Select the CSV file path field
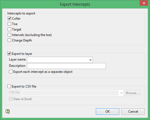 70,93
